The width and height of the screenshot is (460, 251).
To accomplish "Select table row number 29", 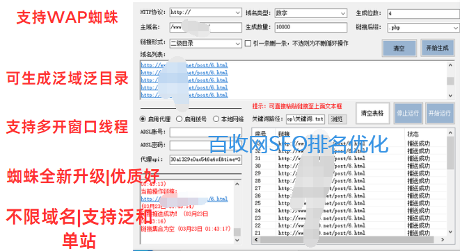I will click(x=349, y=173).
